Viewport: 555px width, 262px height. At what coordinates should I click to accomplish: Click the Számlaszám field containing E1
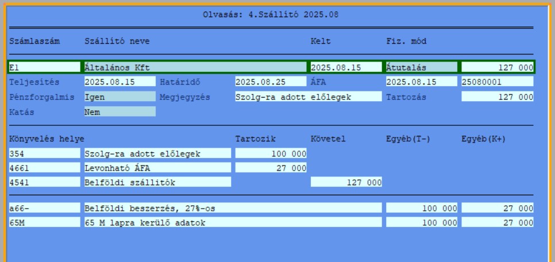(x=45, y=67)
